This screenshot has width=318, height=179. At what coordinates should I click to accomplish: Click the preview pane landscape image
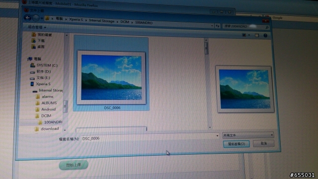point(245,89)
